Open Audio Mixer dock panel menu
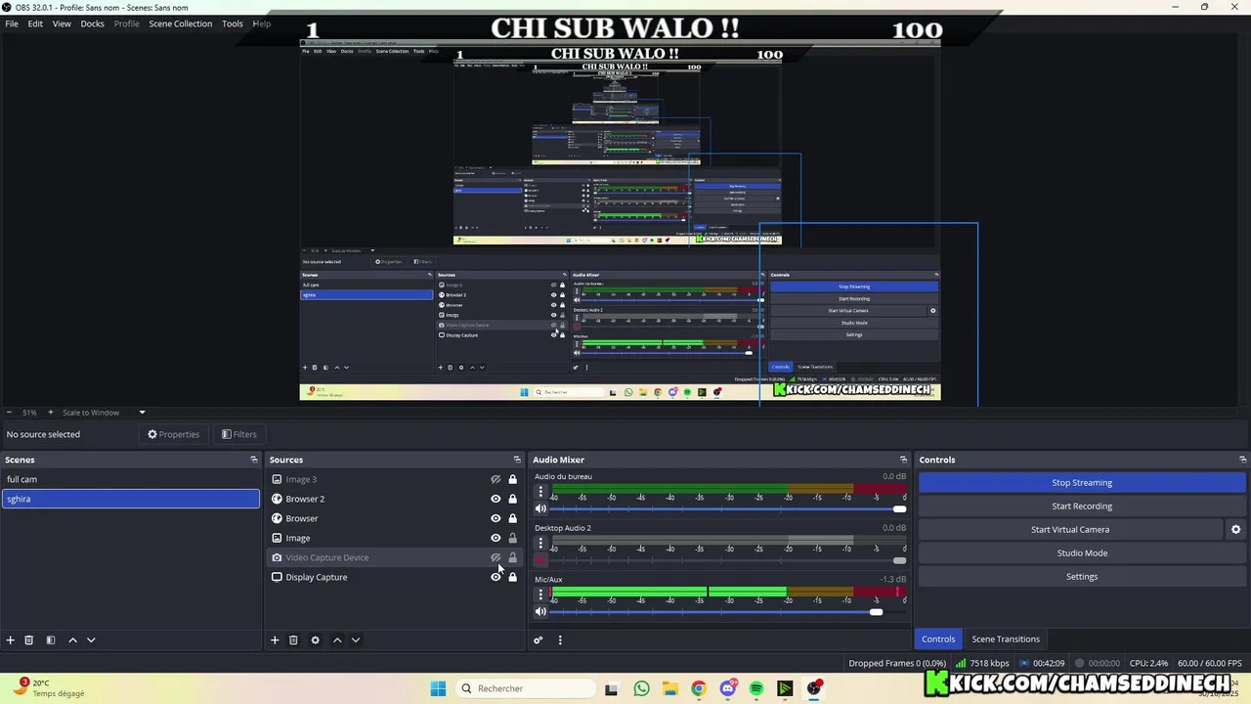This screenshot has height=704, width=1251. pyautogui.click(x=903, y=460)
